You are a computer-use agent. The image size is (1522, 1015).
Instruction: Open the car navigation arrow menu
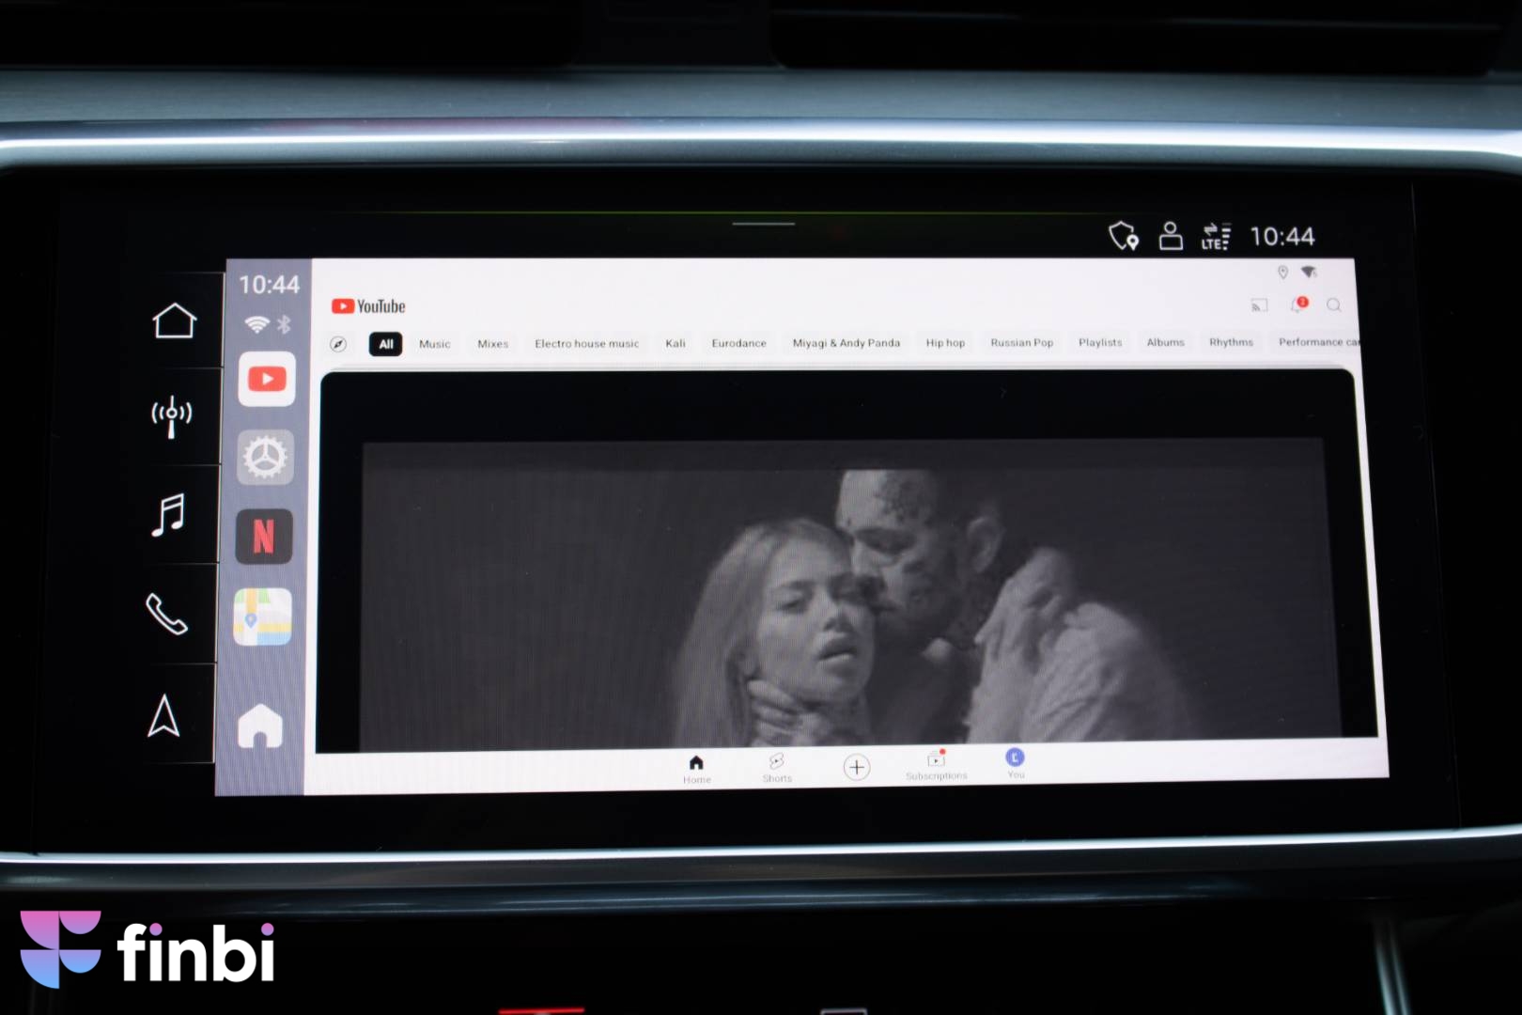tap(164, 716)
